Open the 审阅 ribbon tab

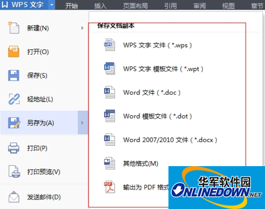point(200,6)
